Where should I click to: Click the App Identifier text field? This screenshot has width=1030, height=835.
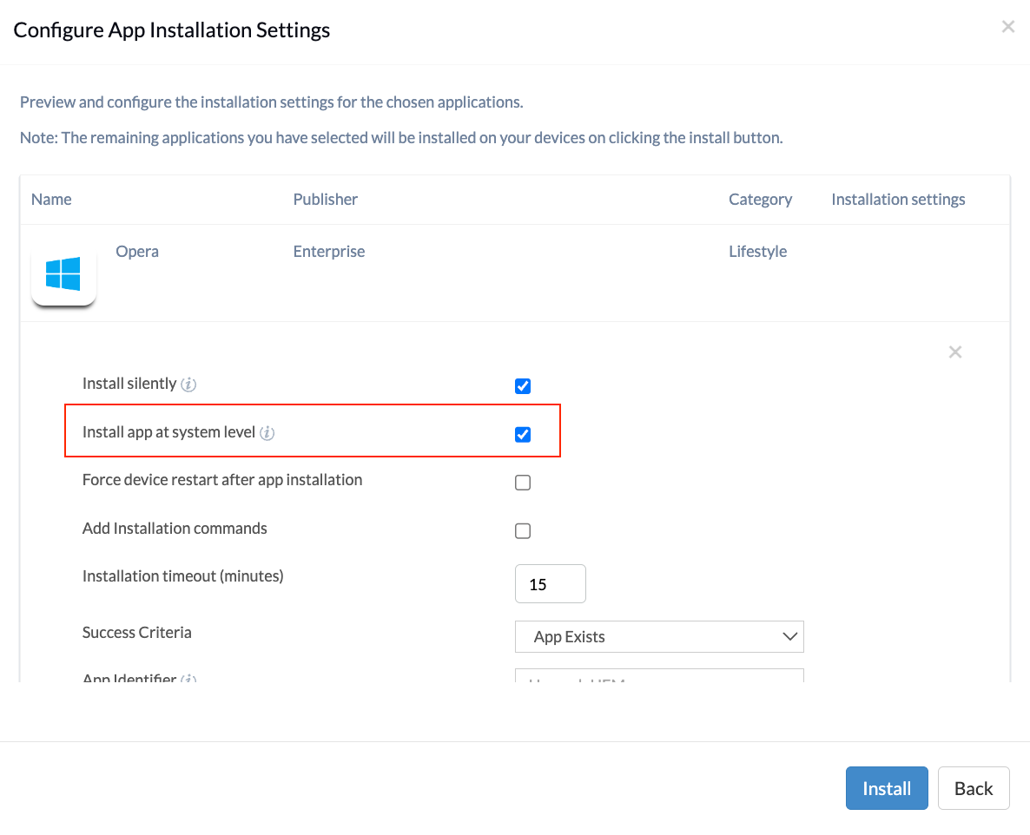659,675
